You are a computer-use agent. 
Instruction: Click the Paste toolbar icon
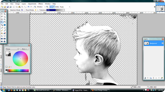[x=19, y=7]
